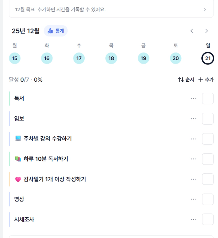Click the 추가 add button
The width and height of the screenshot is (218, 238).
pos(206,80)
